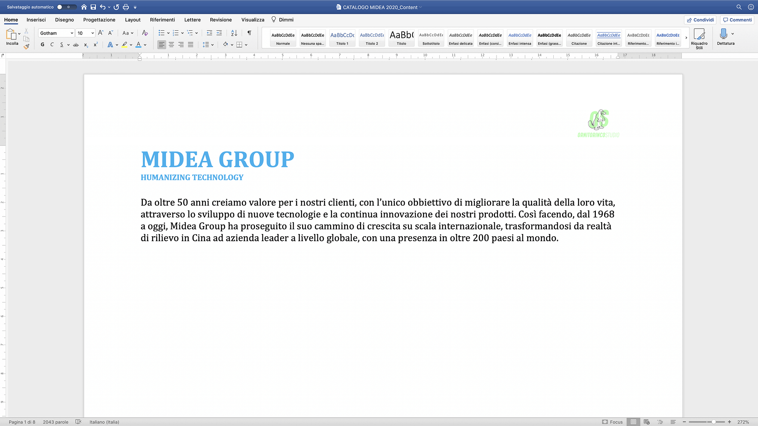This screenshot has height=426, width=758.
Task: Adjust the zoom slider handle
Action: click(714, 422)
